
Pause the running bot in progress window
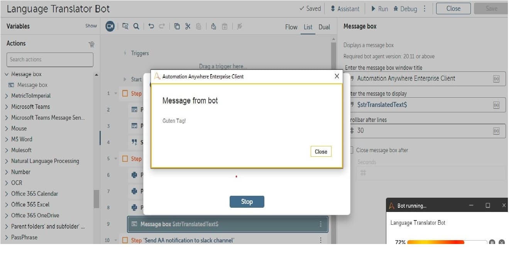(x=492, y=242)
